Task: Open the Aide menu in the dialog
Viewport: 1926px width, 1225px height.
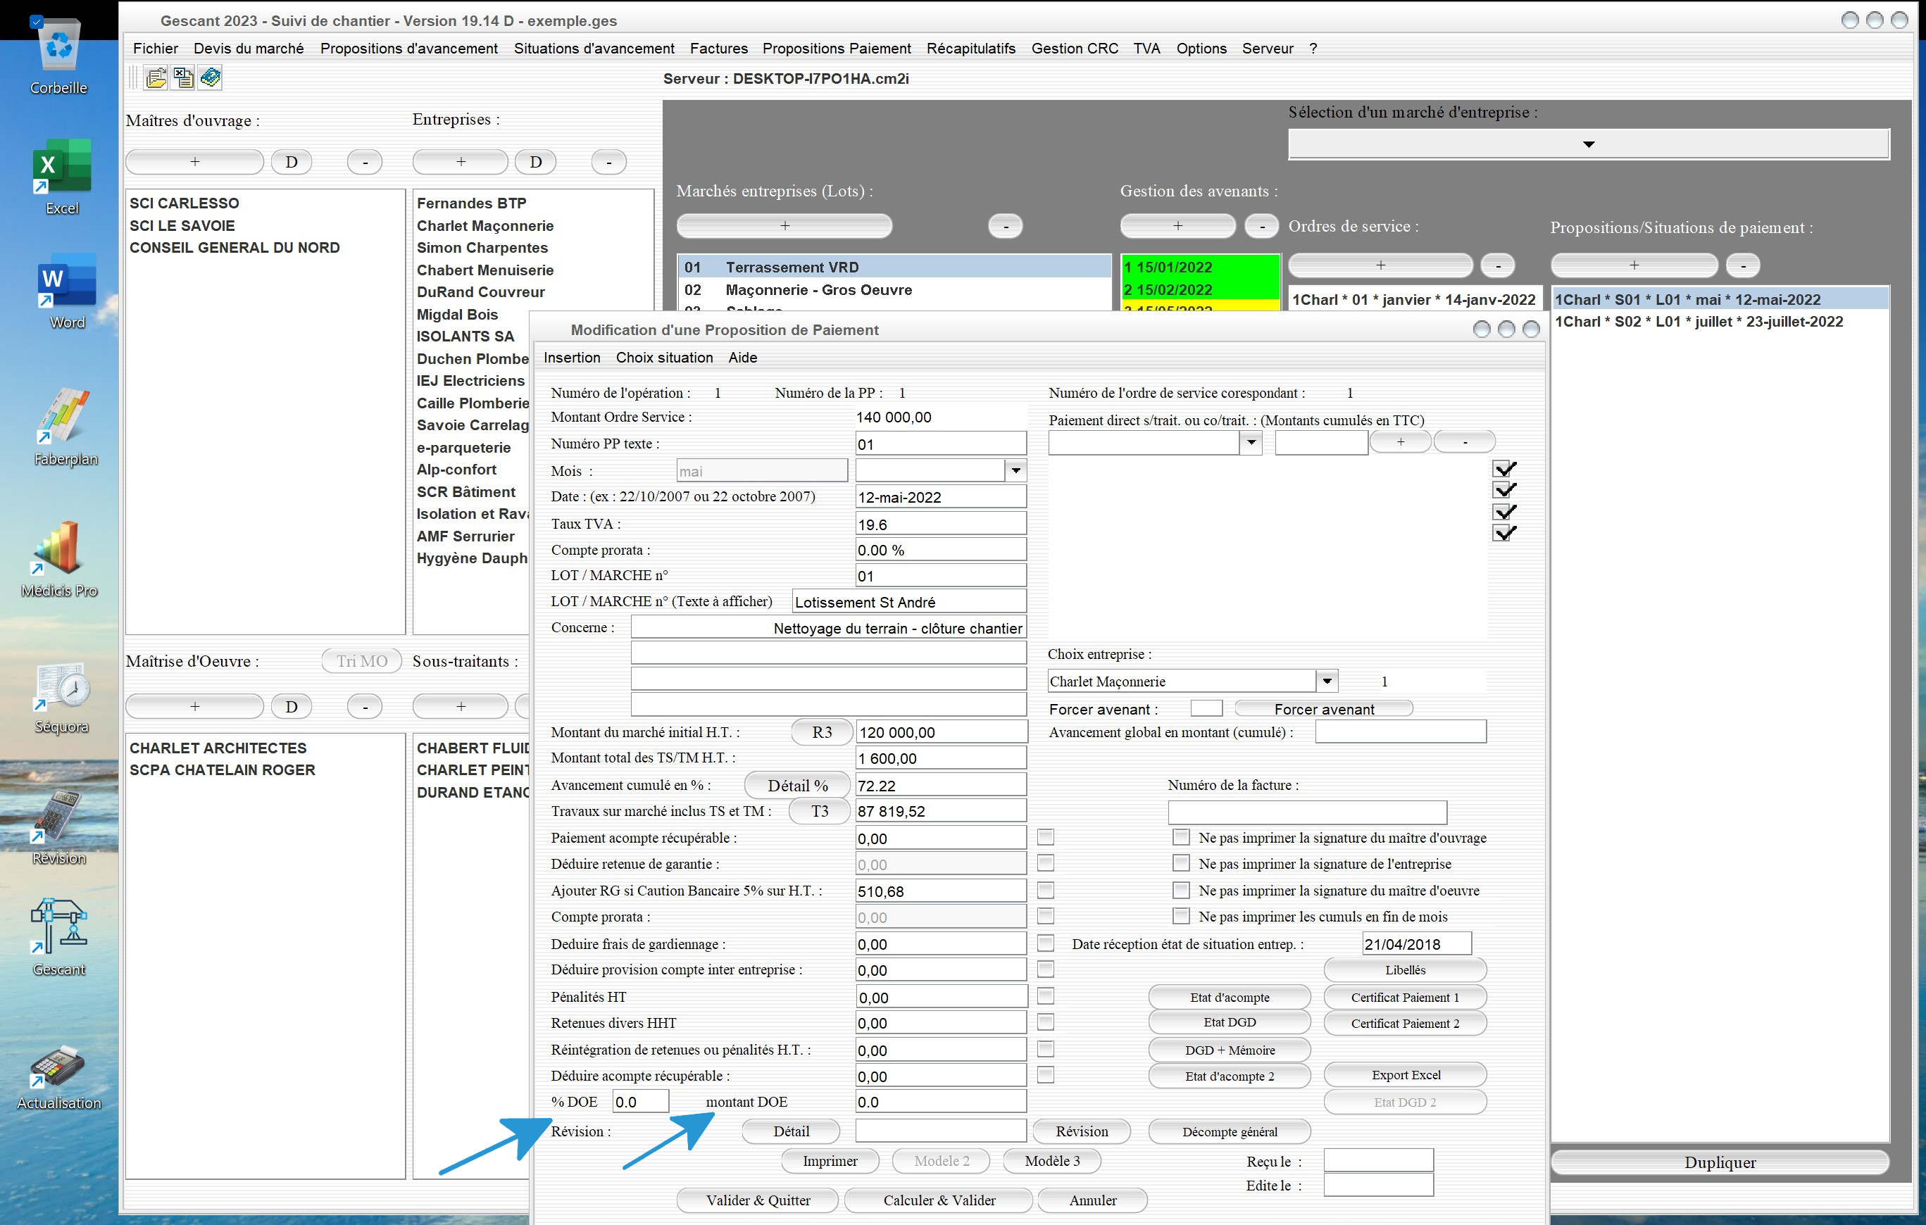Action: click(x=742, y=358)
